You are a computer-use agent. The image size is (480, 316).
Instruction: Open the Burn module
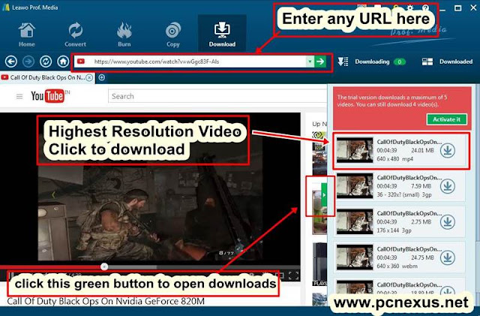coord(124,35)
